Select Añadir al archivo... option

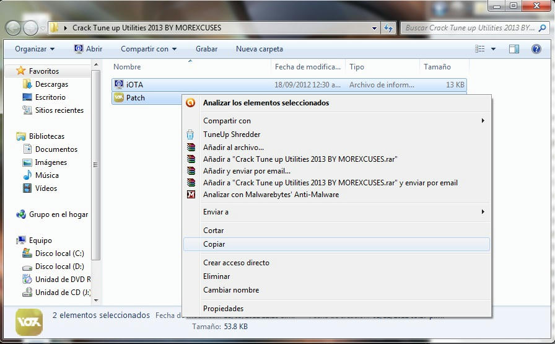coord(336,148)
